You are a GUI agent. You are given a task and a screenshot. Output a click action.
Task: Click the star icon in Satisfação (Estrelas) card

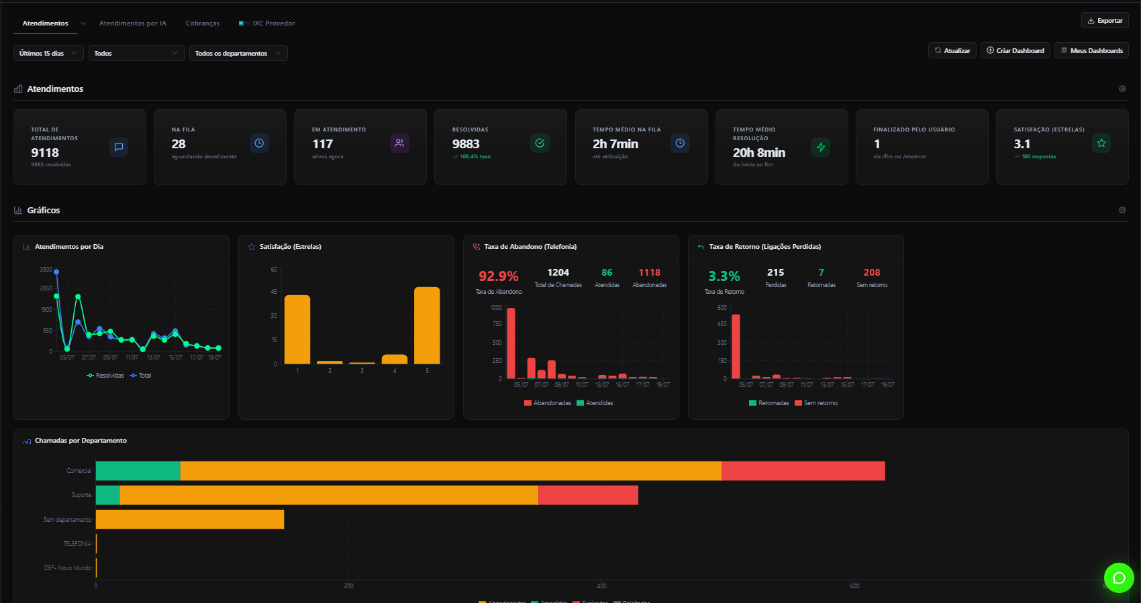[1101, 143]
